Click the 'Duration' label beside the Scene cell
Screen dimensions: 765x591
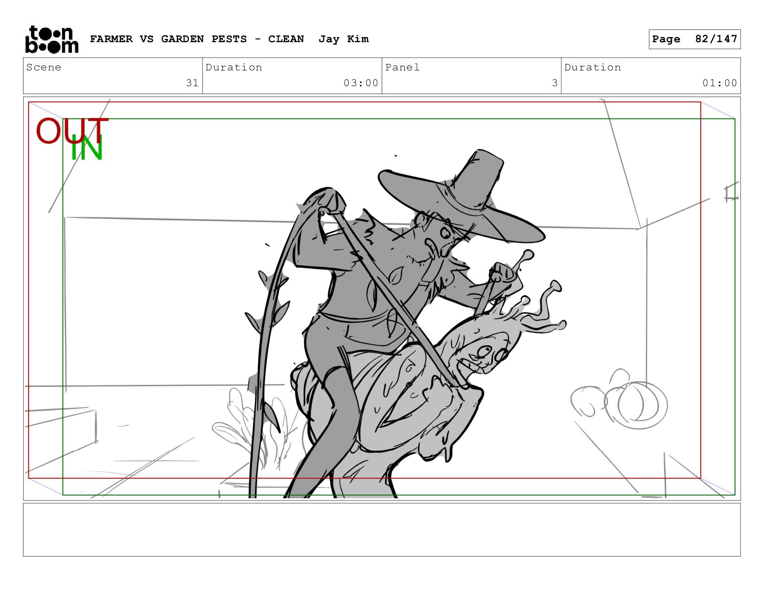pos(234,67)
